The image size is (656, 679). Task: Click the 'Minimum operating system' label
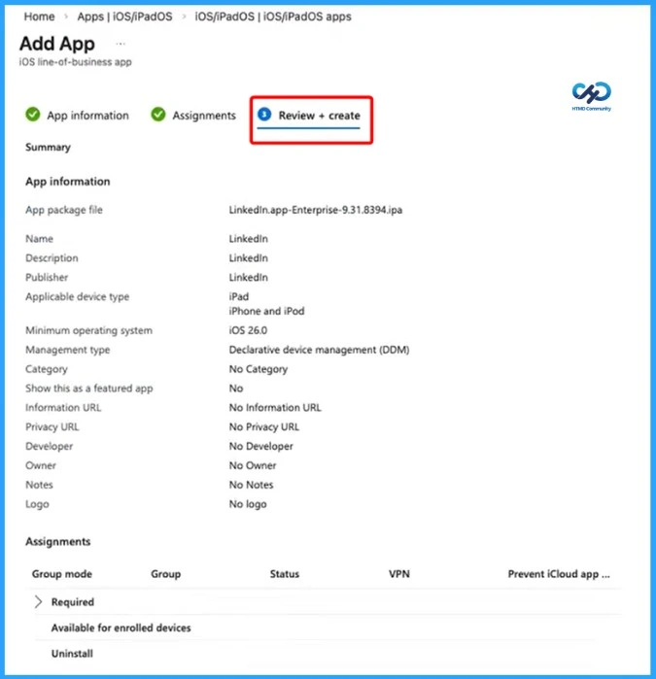click(88, 331)
